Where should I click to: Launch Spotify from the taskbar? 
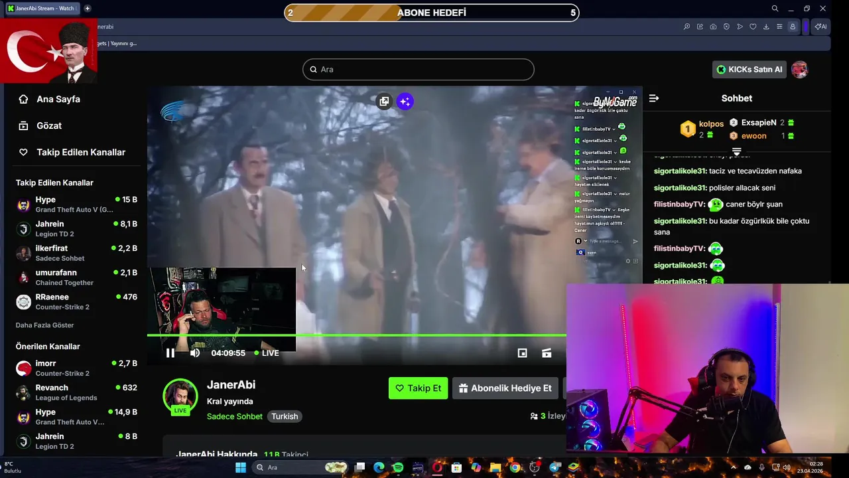coord(398,467)
